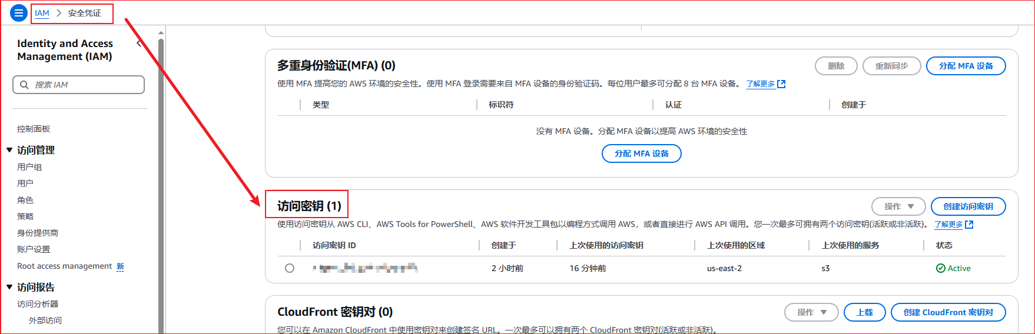Open Root access management in sidebar

coord(64,266)
